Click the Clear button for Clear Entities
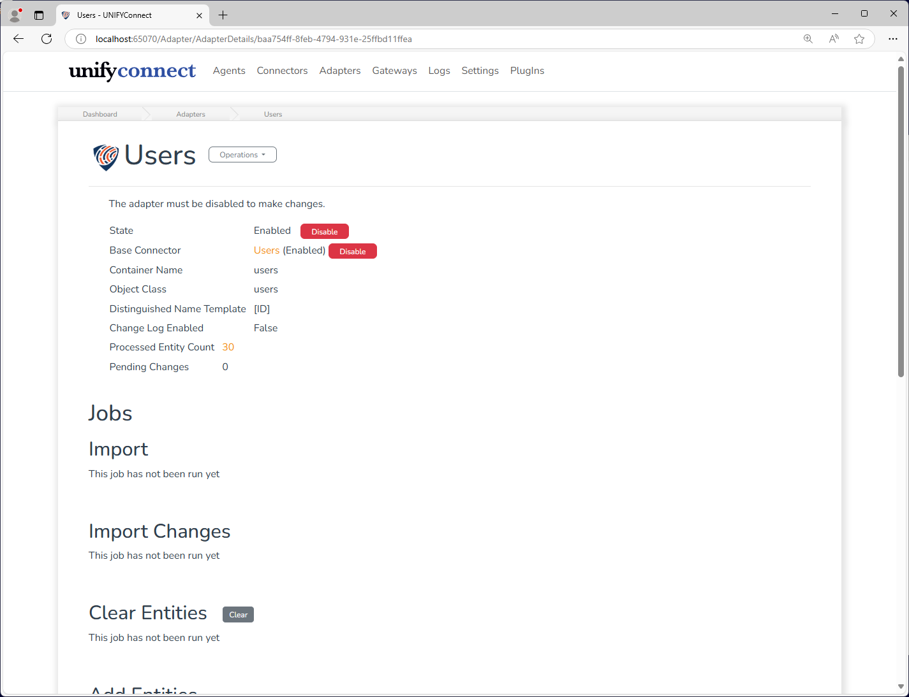 click(238, 614)
